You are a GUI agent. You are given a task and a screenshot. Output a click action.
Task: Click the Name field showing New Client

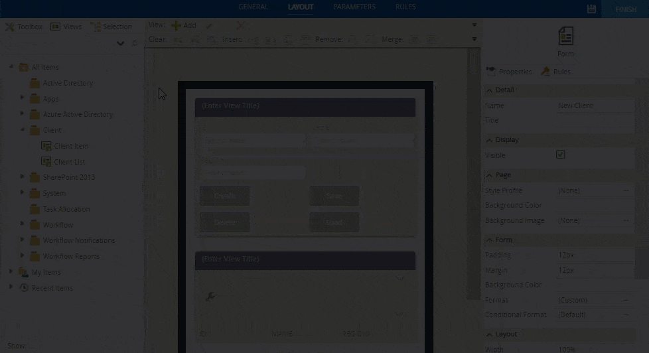click(x=595, y=106)
